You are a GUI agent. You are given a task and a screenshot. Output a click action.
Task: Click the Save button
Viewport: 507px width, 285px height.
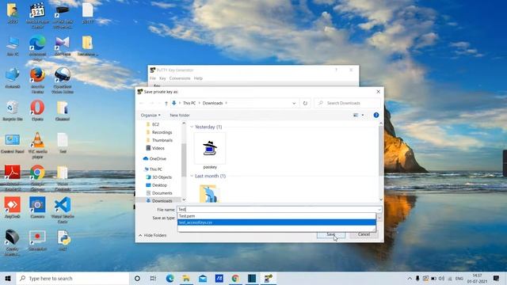[x=331, y=234]
